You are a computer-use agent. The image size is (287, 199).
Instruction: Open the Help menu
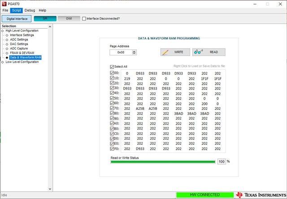click(43, 10)
